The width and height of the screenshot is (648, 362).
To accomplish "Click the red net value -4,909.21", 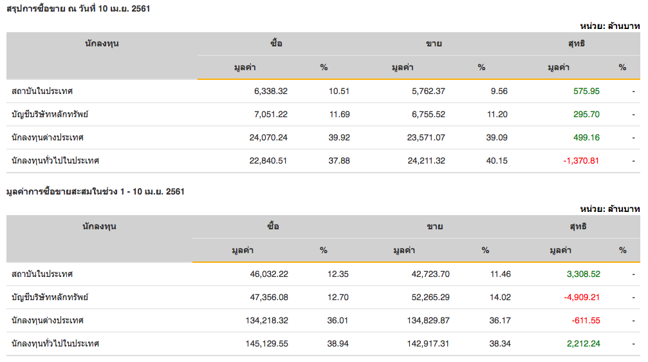I will pyautogui.click(x=582, y=298).
